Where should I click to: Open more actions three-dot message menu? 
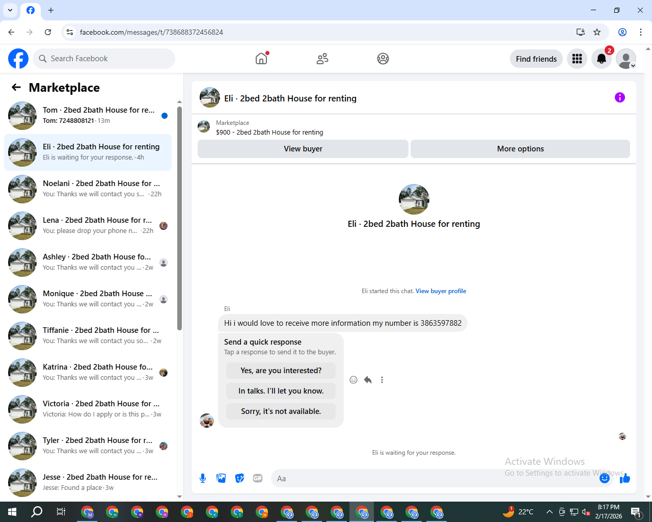click(x=382, y=380)
